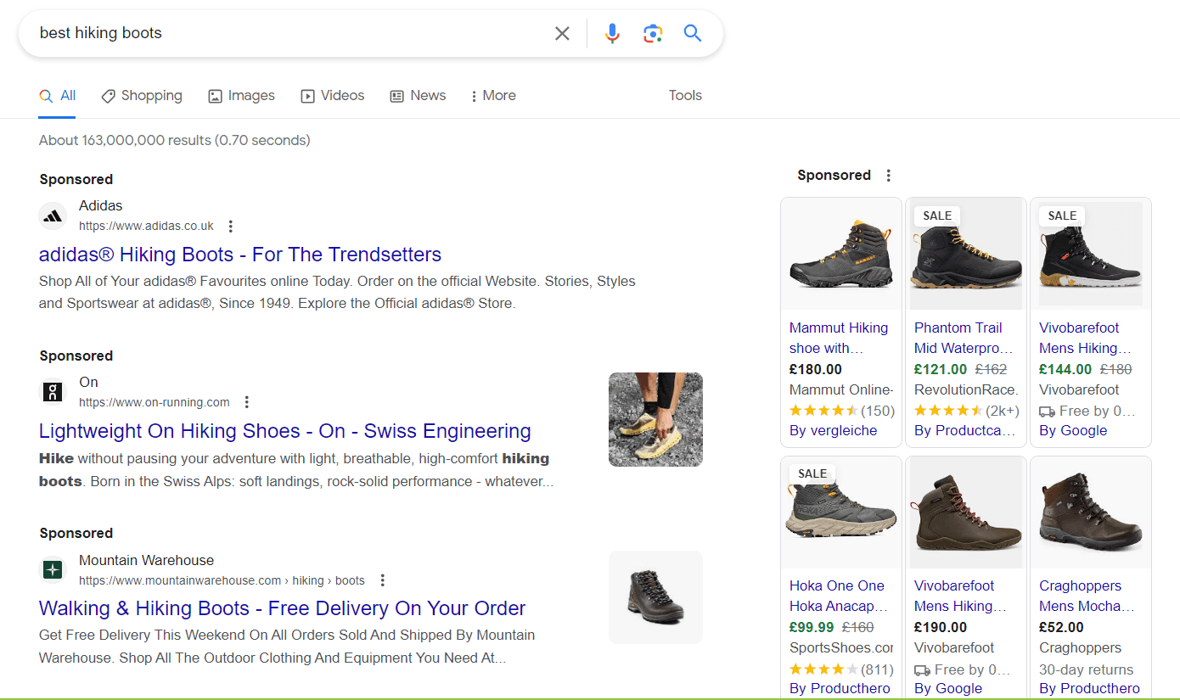Click 'By Google' under the £190.00 Vivobarefoot listing
Image resolution: width=1180 pixels, height=700 pixels.
click(948, 688)
